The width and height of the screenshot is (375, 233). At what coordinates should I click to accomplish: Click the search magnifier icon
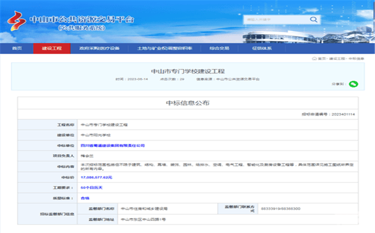(313, 20)
